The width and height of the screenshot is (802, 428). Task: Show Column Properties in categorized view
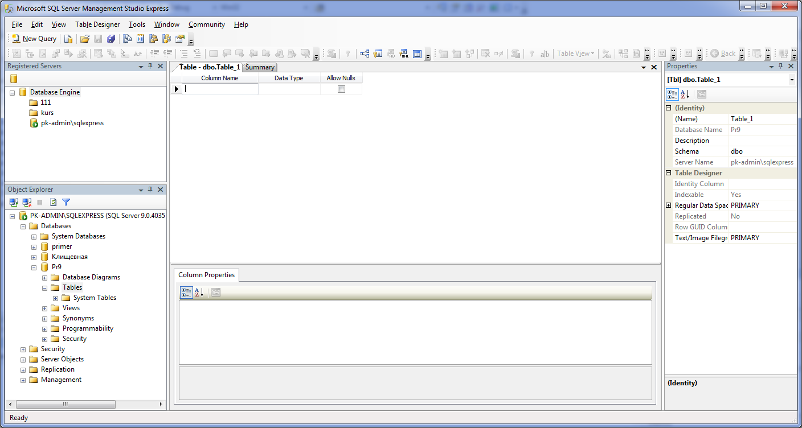[186, 293]
